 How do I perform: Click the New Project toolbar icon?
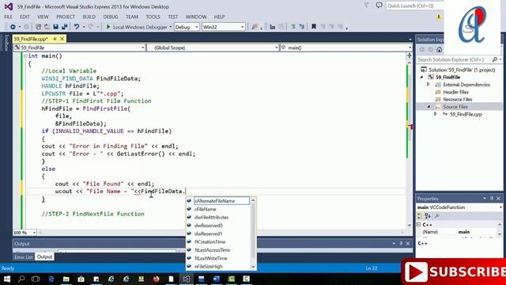[x=38, y=27]
